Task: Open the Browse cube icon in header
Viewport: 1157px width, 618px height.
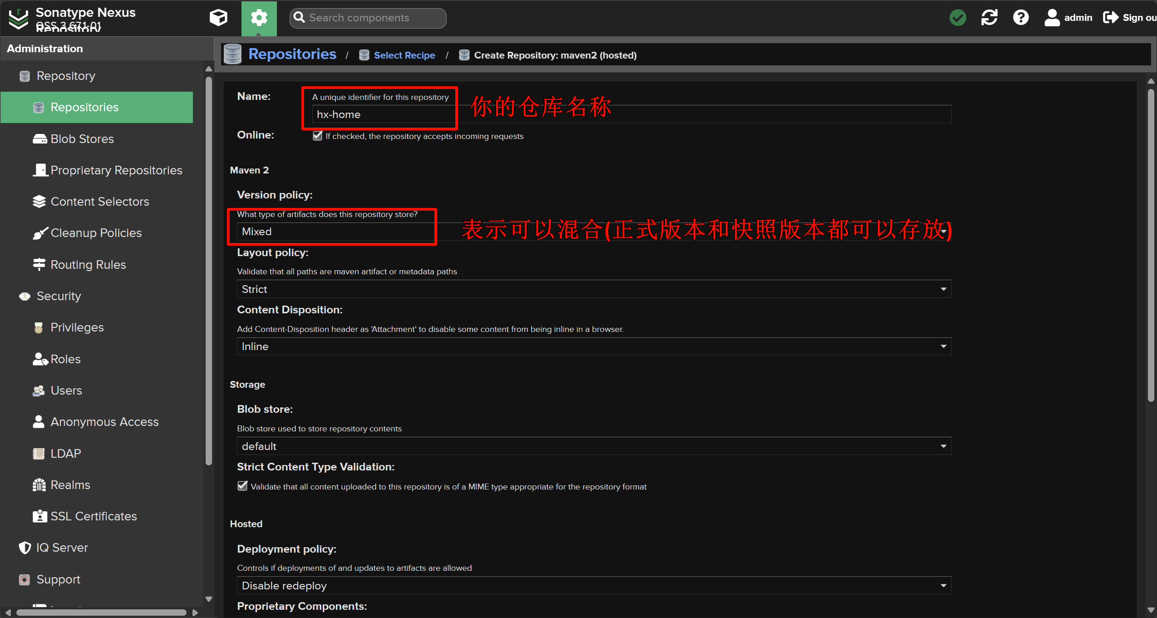Action: [x=218, y=18]
